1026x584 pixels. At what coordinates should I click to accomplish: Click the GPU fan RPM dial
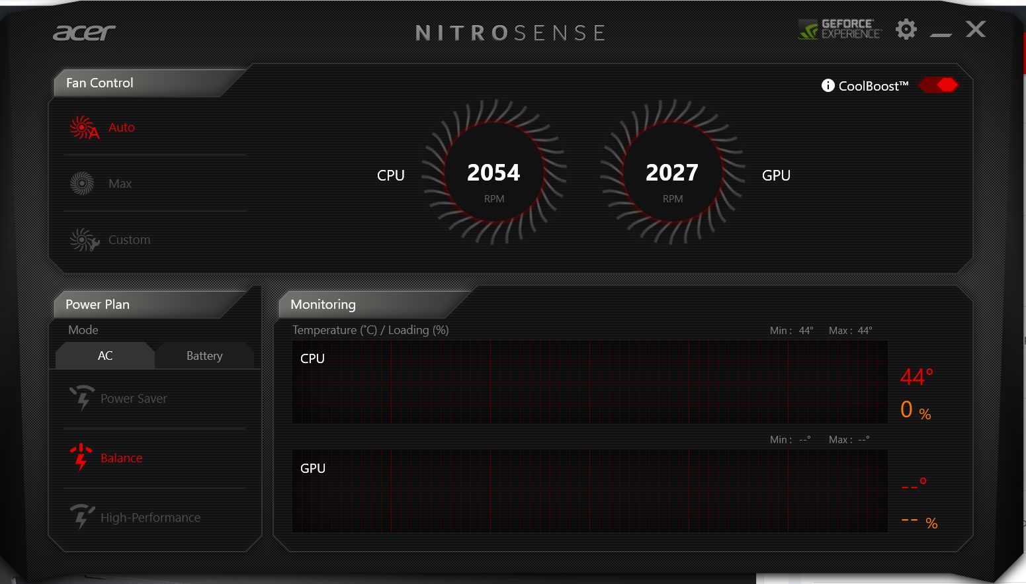pos(672,173)
